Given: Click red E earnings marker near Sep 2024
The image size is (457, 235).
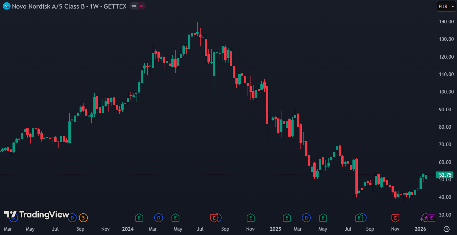Looking at the screenshot, I should coord(214,218).
